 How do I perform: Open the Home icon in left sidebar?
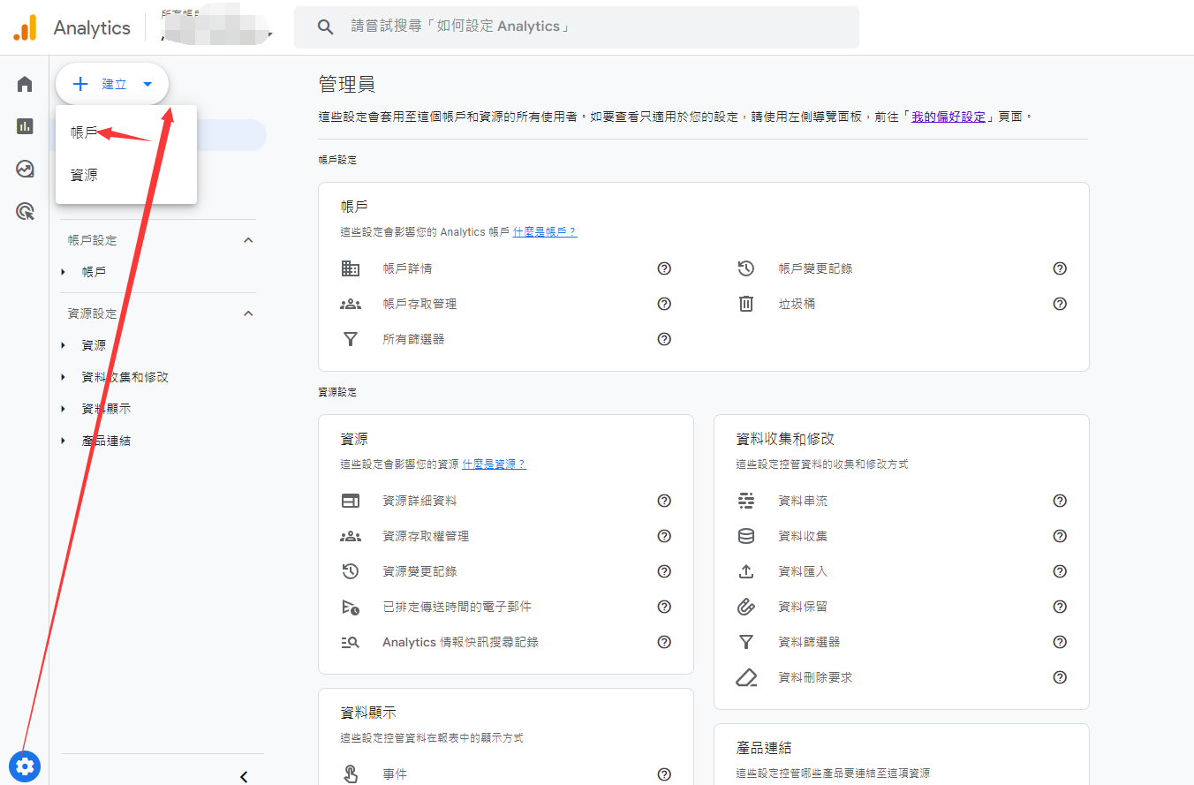point(25,84)
